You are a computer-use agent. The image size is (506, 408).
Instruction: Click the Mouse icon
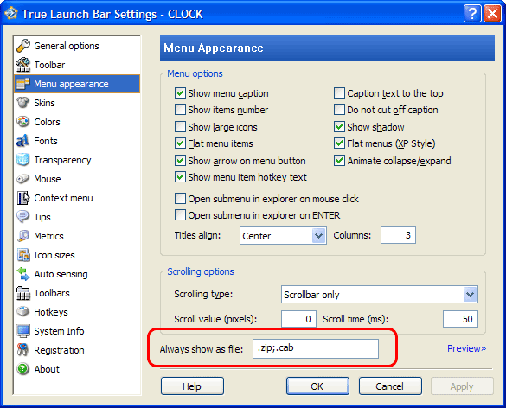22,179
